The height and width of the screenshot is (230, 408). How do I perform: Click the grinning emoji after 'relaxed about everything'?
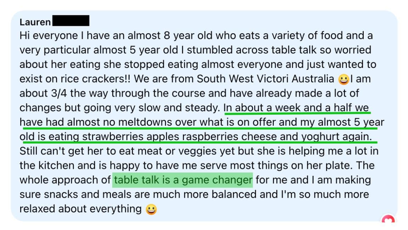coord(151,209)
